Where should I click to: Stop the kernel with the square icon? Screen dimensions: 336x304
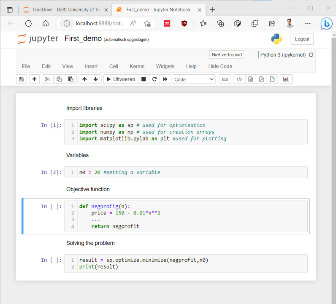point(144,79)
